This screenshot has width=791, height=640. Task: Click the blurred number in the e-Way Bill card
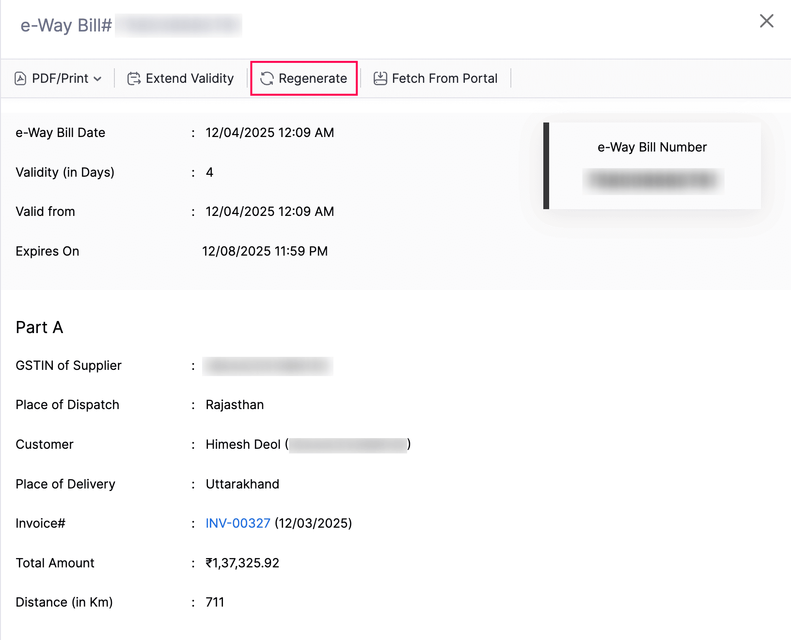click(x=653, y=181)
